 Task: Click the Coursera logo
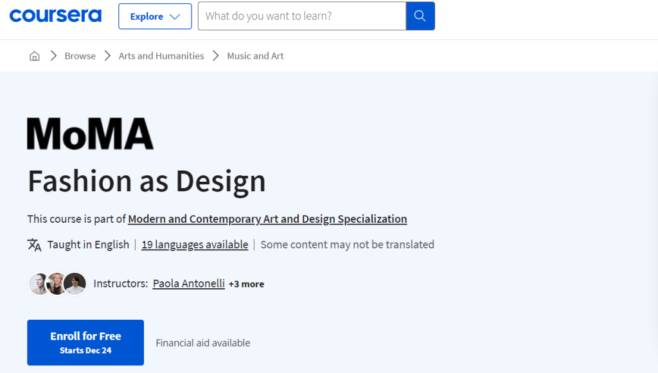pyautogui.click(x=55, y=16)
